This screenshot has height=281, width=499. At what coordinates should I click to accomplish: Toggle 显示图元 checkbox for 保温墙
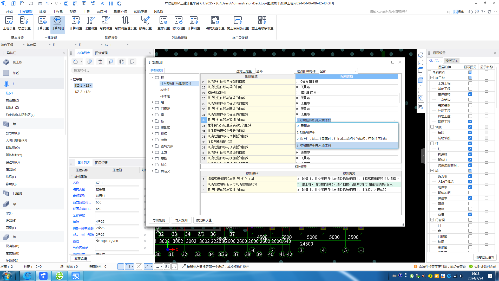pyautogui.click(x=470, y=198)
